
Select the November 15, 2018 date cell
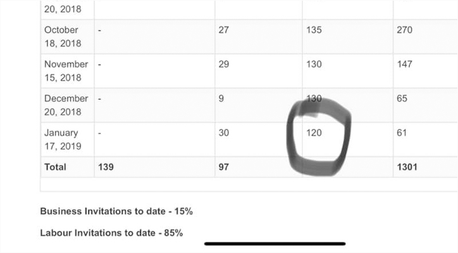click(68, 71)
